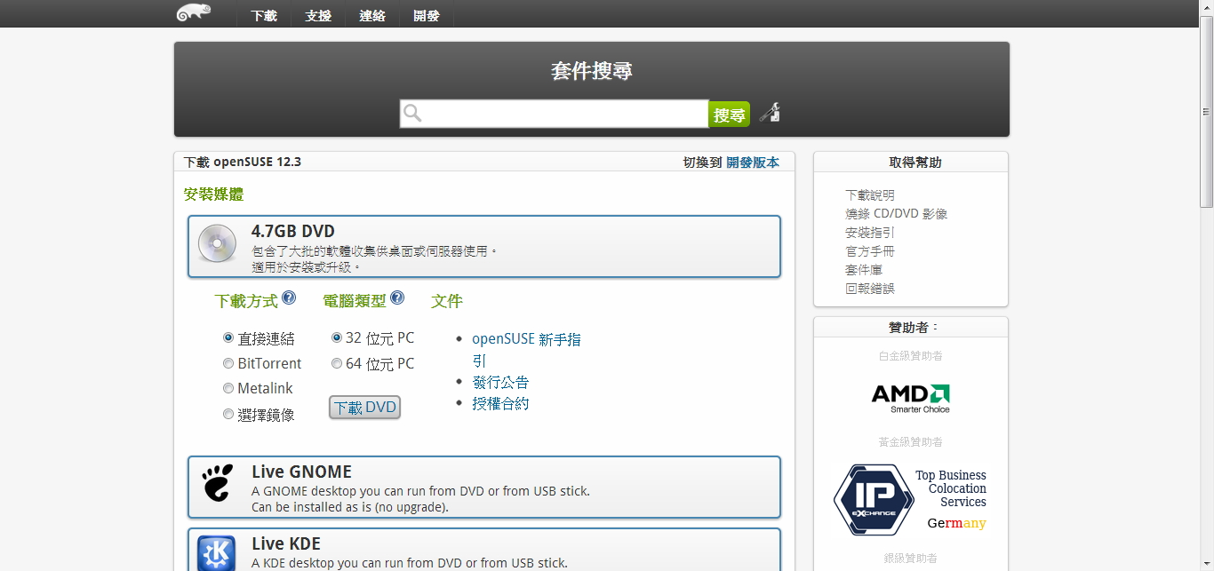Open the 下載 menu
1214x571 pixels.
[x=264, y=15]
